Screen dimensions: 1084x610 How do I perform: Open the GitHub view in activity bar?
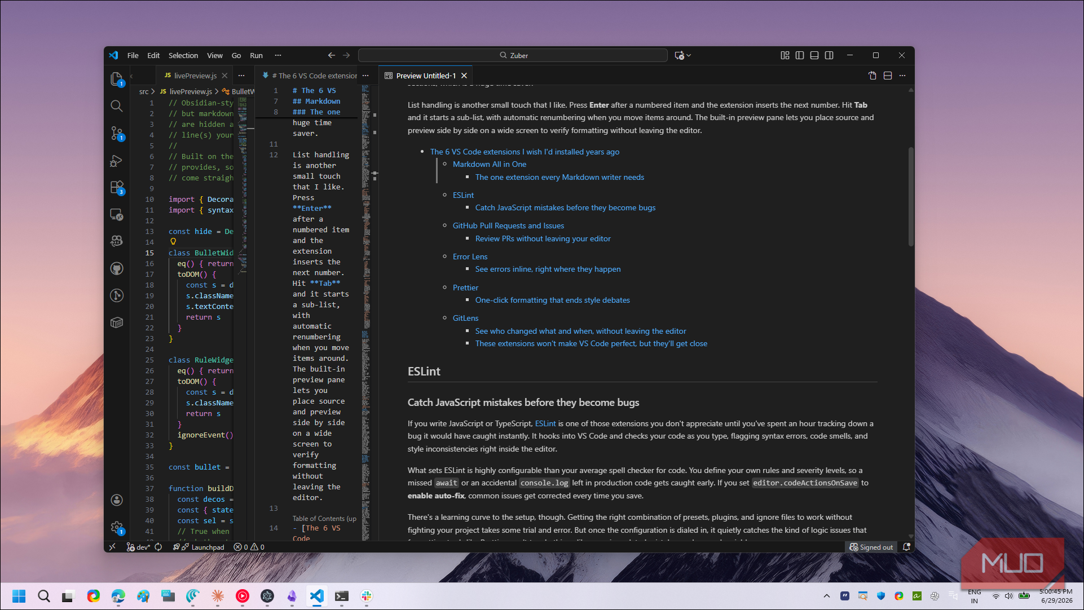pos(117,268)
